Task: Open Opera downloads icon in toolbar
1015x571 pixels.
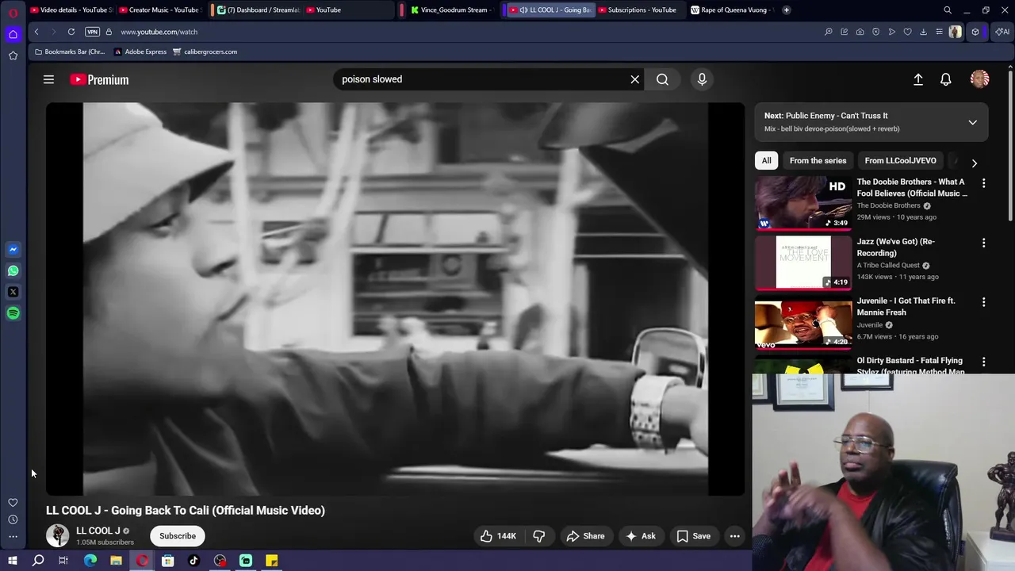Action: (923, 32)
